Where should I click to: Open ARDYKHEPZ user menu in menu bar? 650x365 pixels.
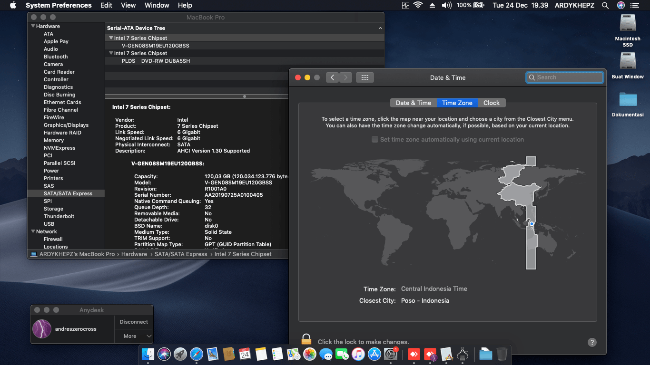(574, 5)
